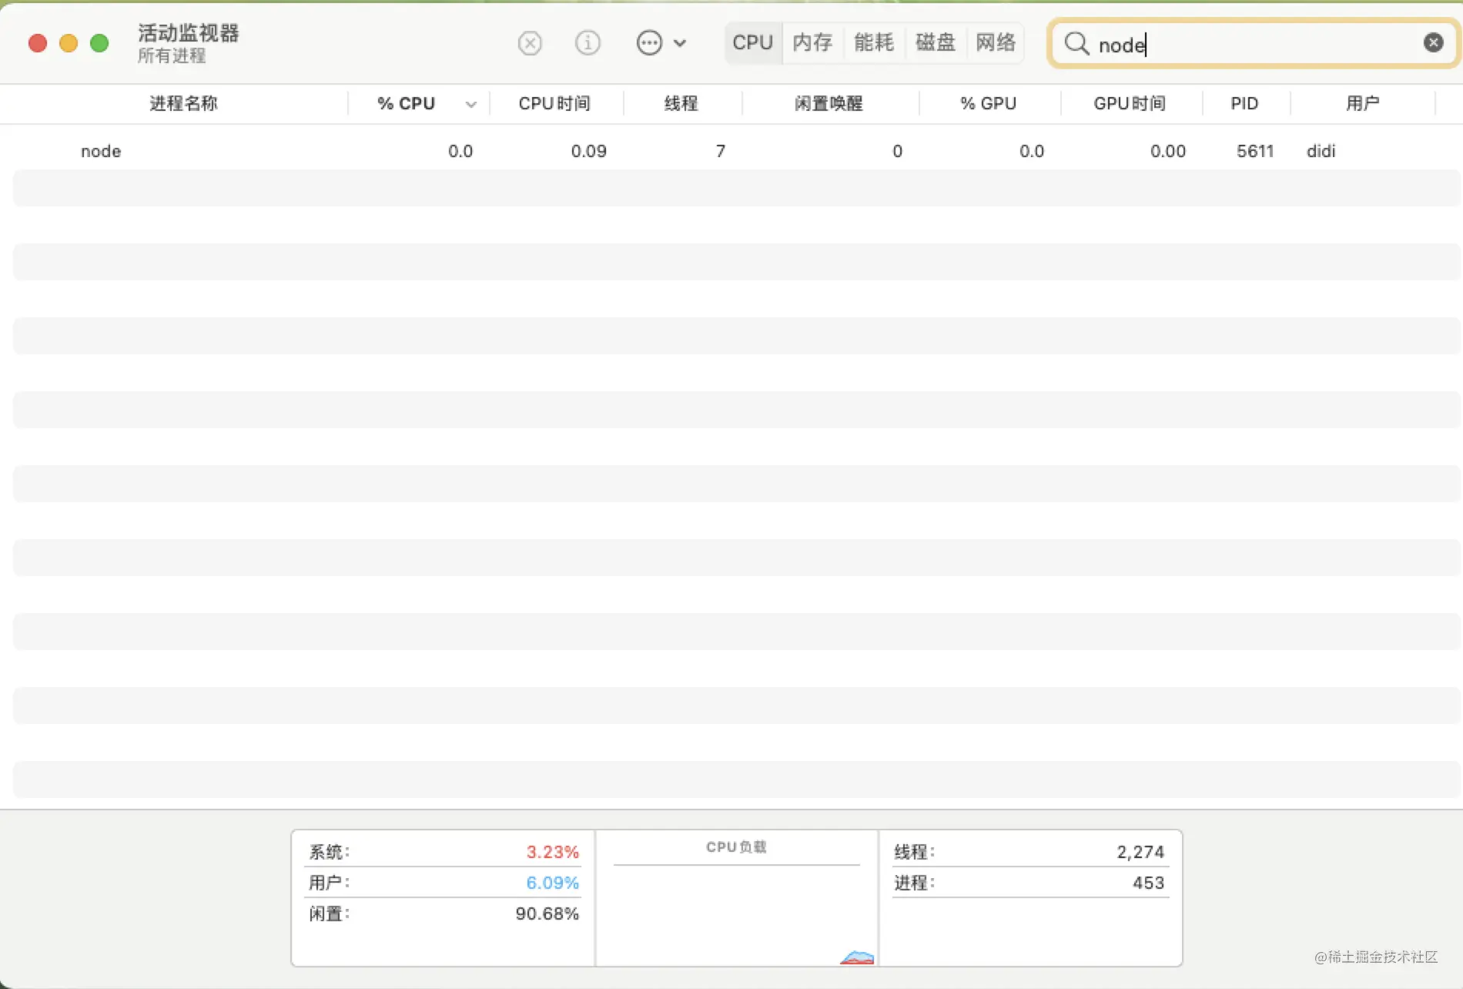Screen dimensions: 1463x989
Task: Sort by the 线程 column header
Action: click(681, 103)
